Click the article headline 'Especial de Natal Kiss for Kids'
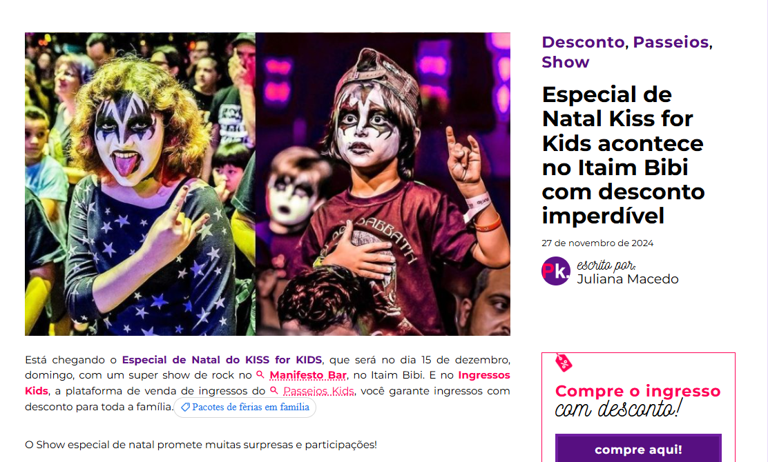The height and width of the screenshot is (462, 768). (x=623, y=155)
